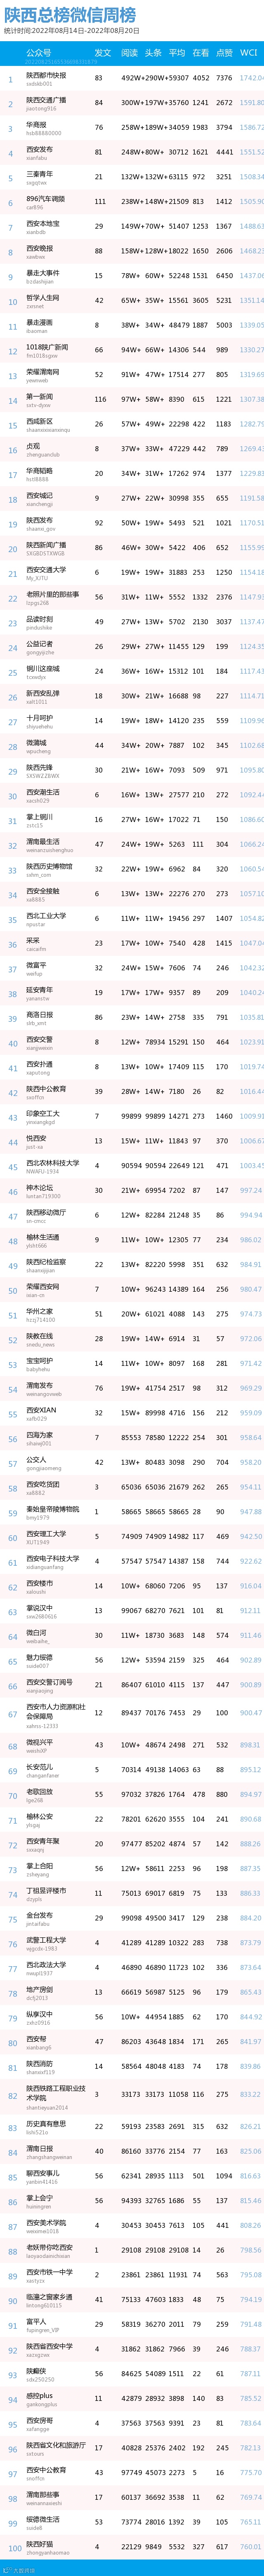264x2576 pixels.
Task: Click account name 哲学人生网
Action: [x=43, y=297]
